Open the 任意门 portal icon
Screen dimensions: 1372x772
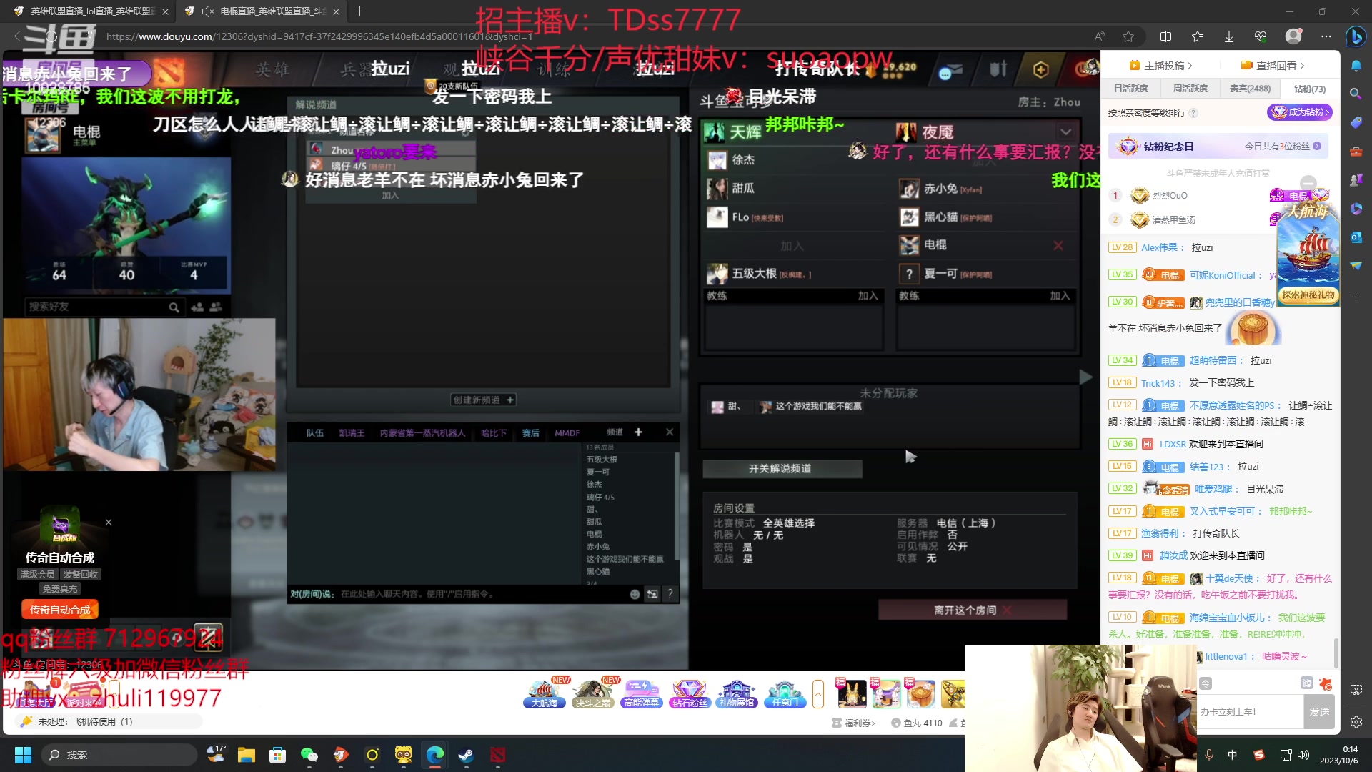[785, 693]
